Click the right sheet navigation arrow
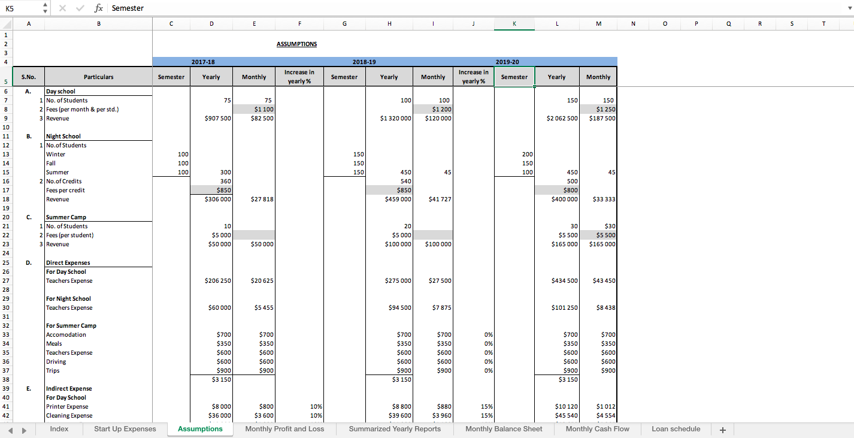The image size is (854, 438). coord(24,429)
